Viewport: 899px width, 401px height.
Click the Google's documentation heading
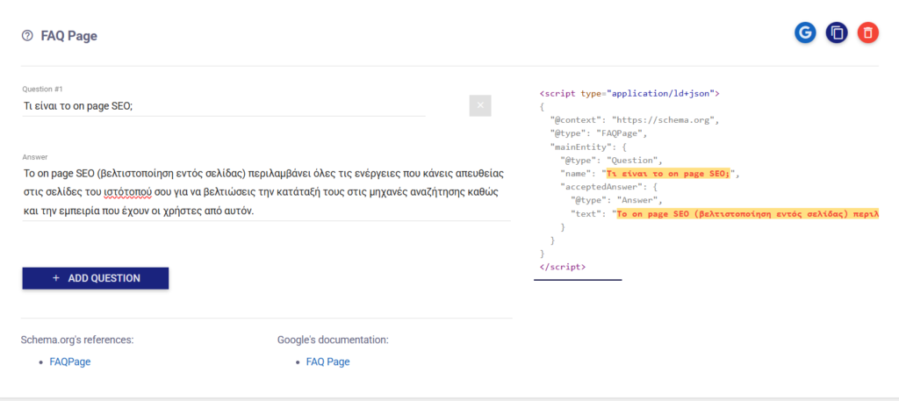point(333,340)
